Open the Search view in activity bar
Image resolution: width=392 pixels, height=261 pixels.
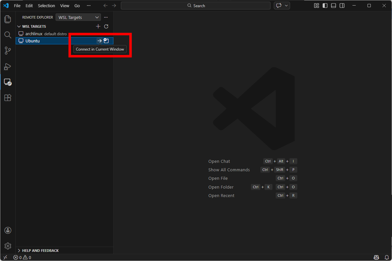coord(8,35)
